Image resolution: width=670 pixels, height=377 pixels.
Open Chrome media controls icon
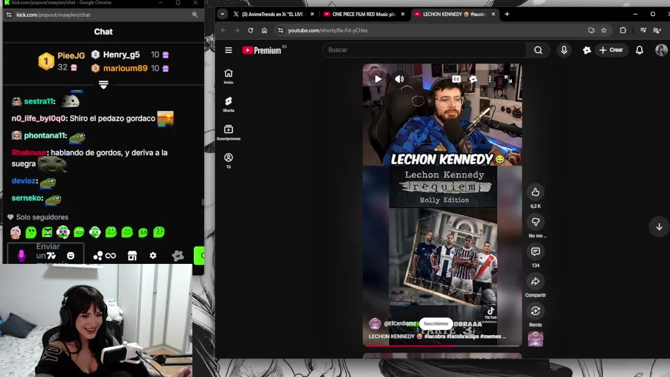coord(643,30)
